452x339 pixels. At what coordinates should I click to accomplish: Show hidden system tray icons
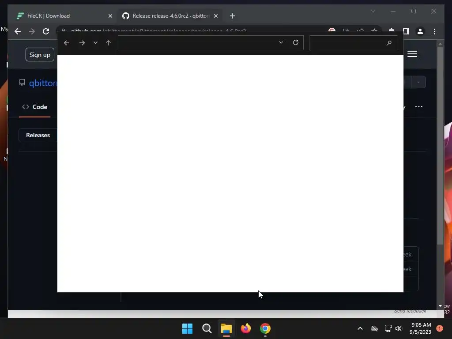[360, 328]
